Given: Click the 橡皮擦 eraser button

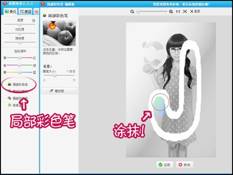Looking at the screenshot, I should 59,91.
